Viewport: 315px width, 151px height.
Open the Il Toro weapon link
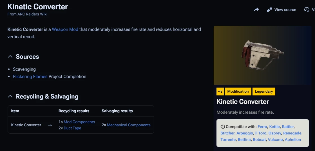260,133
